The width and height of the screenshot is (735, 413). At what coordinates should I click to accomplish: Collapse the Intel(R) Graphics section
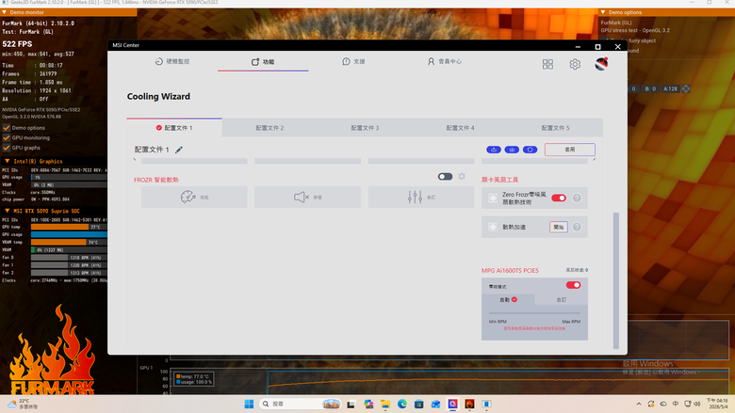pos(7,161)
